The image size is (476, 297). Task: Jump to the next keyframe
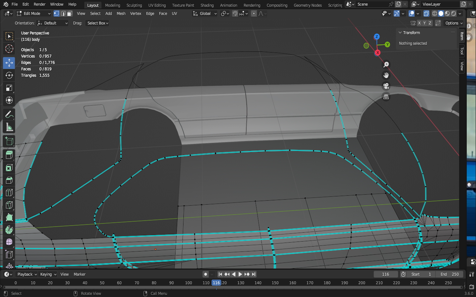point(247,274)
